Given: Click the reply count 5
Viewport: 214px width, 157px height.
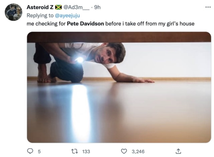Looking at the screenshot, I should pyautogui.click(x=39, y=151).
